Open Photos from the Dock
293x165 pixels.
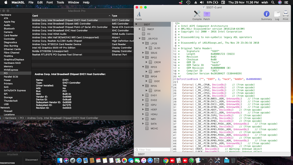[x=124, y=160]
